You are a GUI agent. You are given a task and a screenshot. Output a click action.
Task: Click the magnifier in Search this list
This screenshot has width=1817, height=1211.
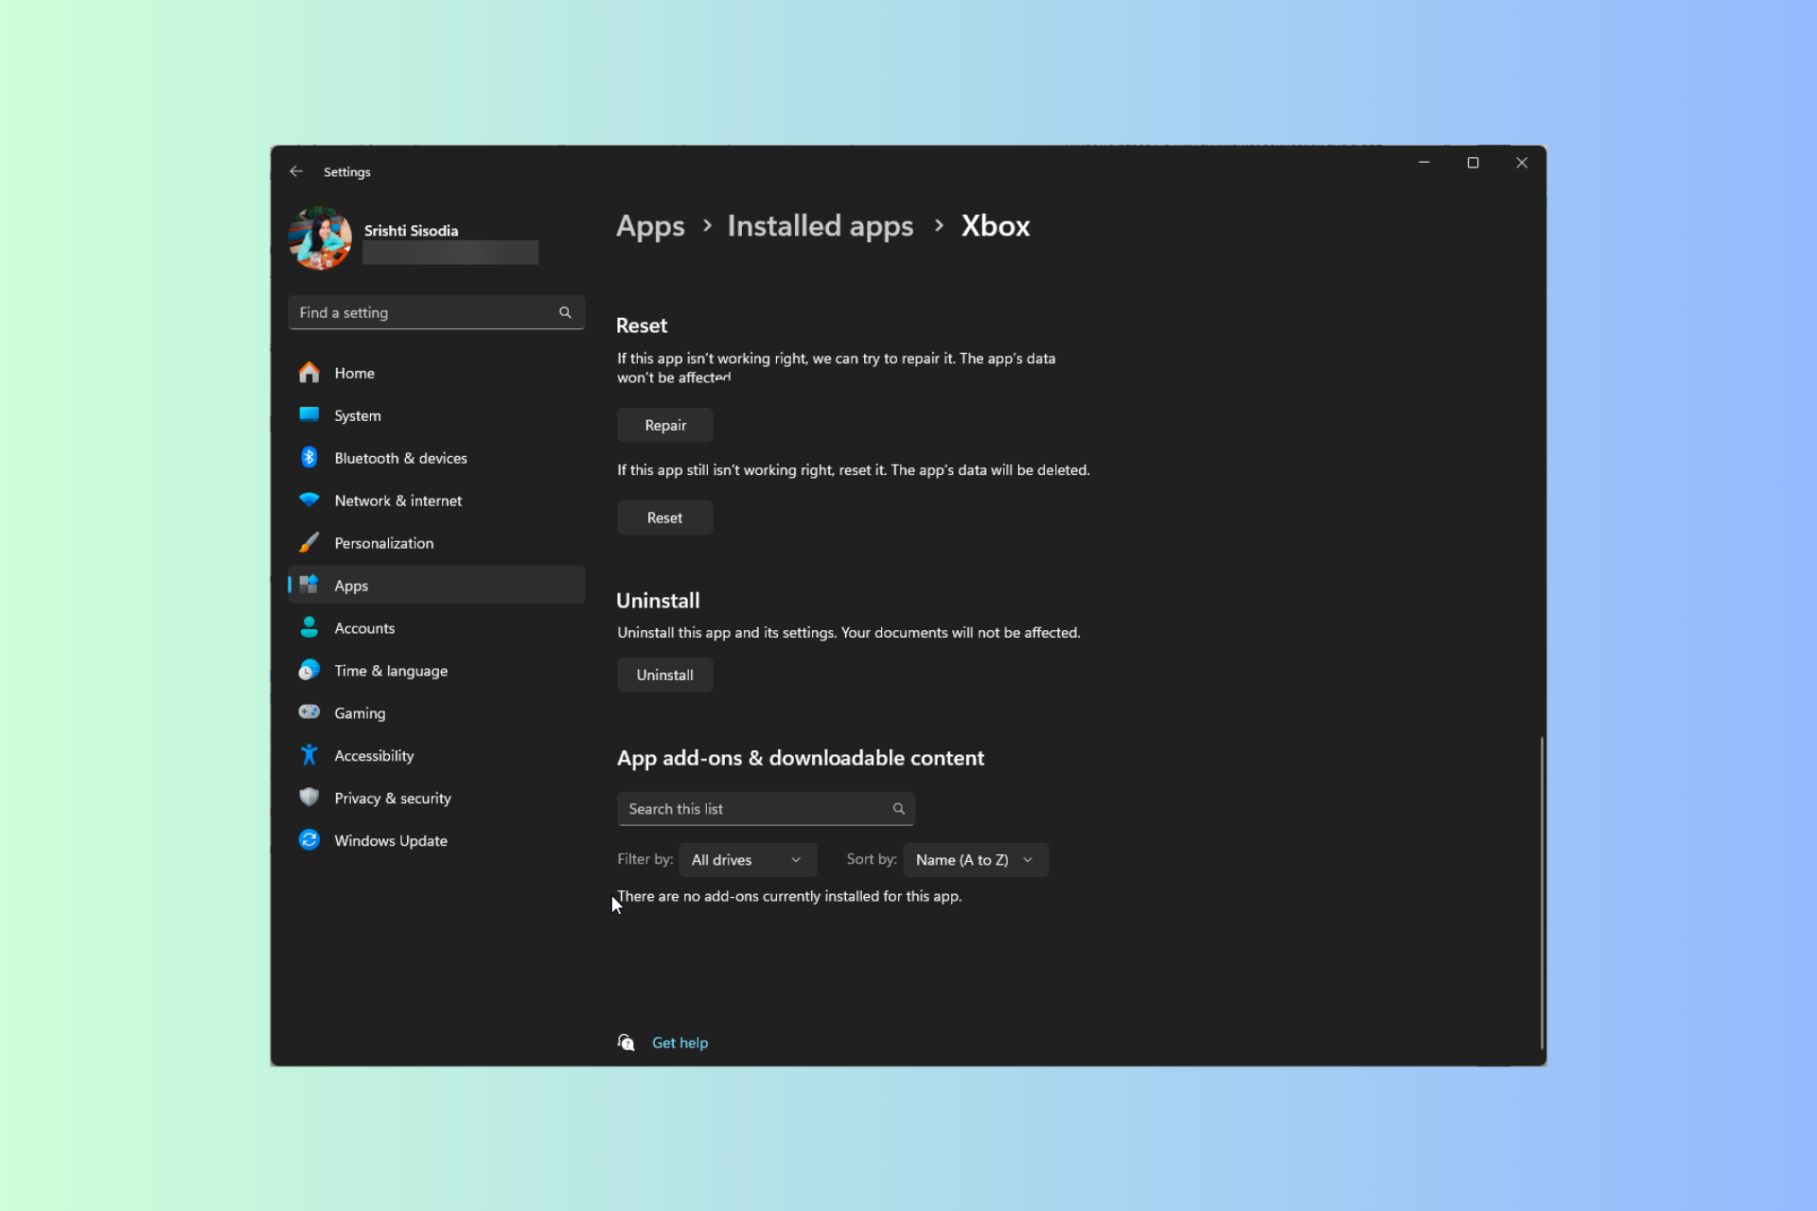coord(899,809)
